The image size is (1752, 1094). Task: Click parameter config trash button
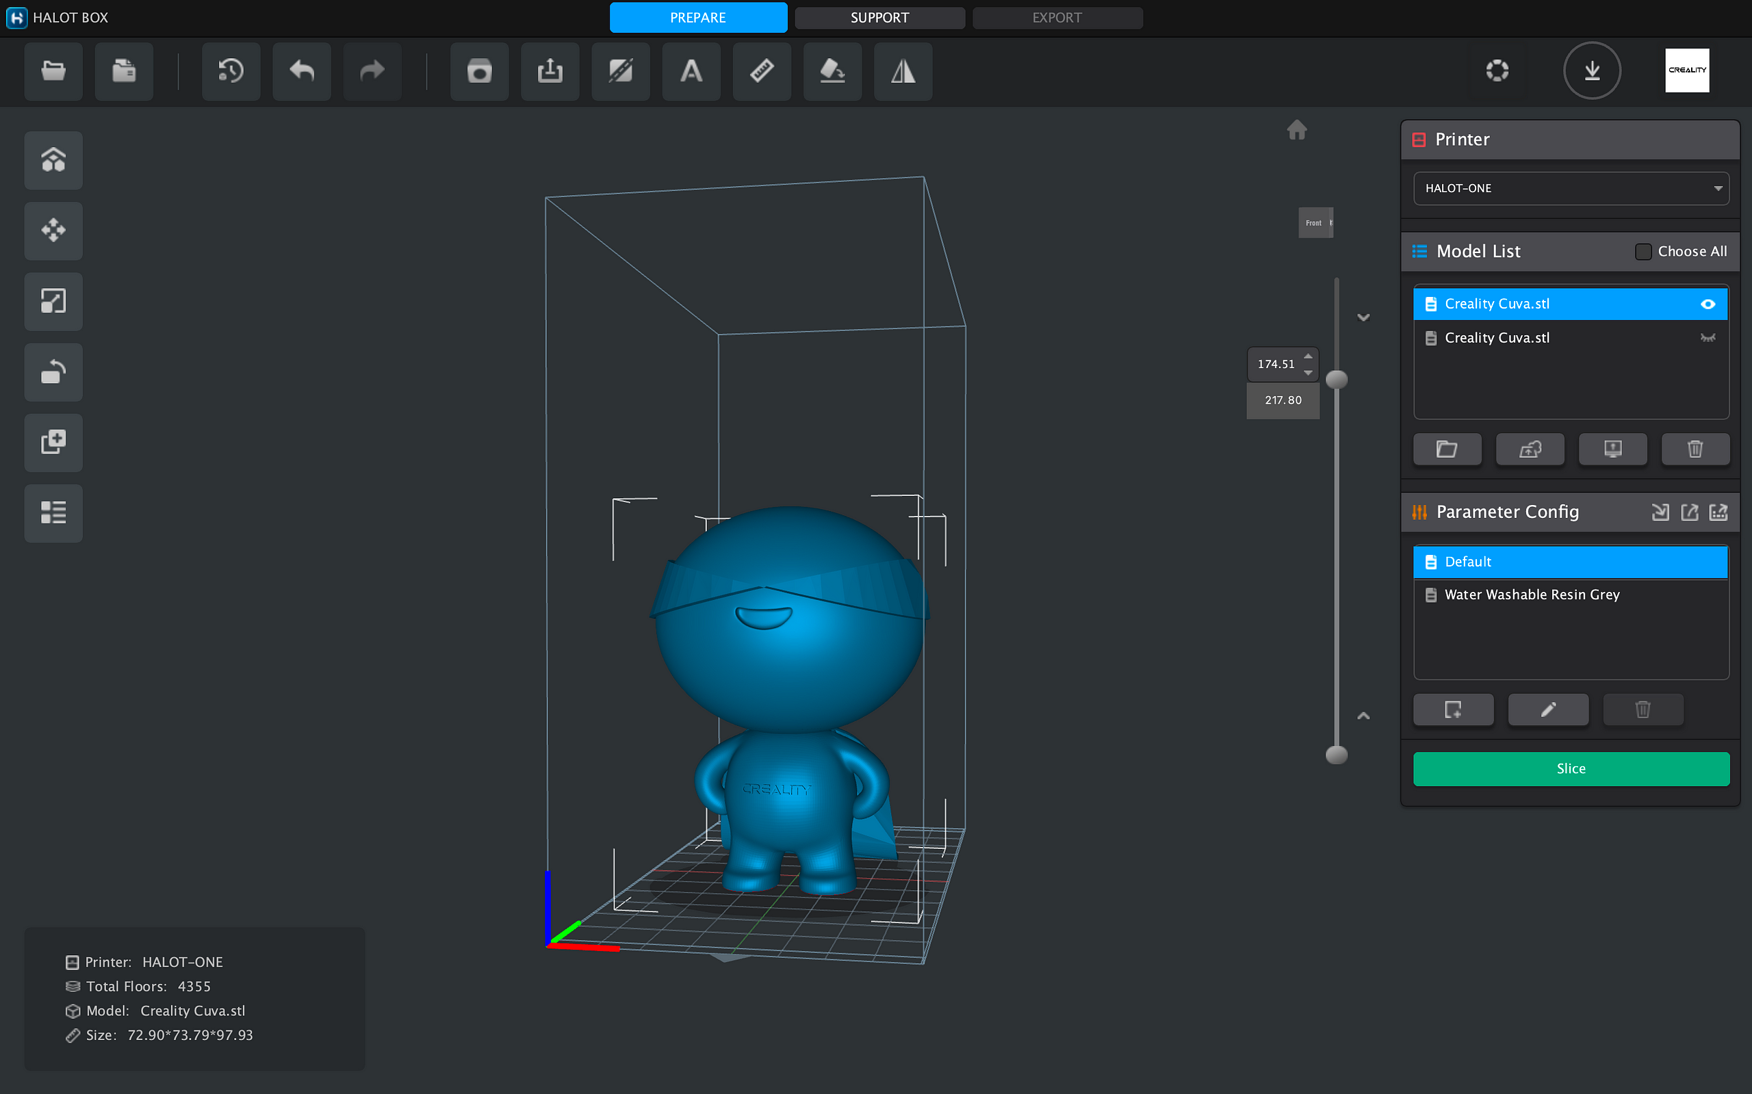(x=1642, y=709)
